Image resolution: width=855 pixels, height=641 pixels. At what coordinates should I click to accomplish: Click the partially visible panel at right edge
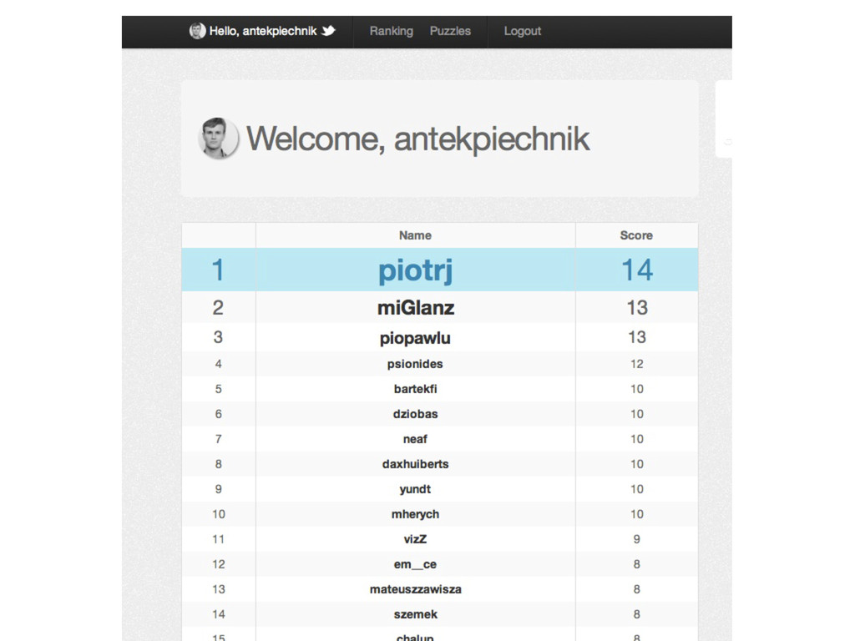pyautogui.click(x=724, y=119)
